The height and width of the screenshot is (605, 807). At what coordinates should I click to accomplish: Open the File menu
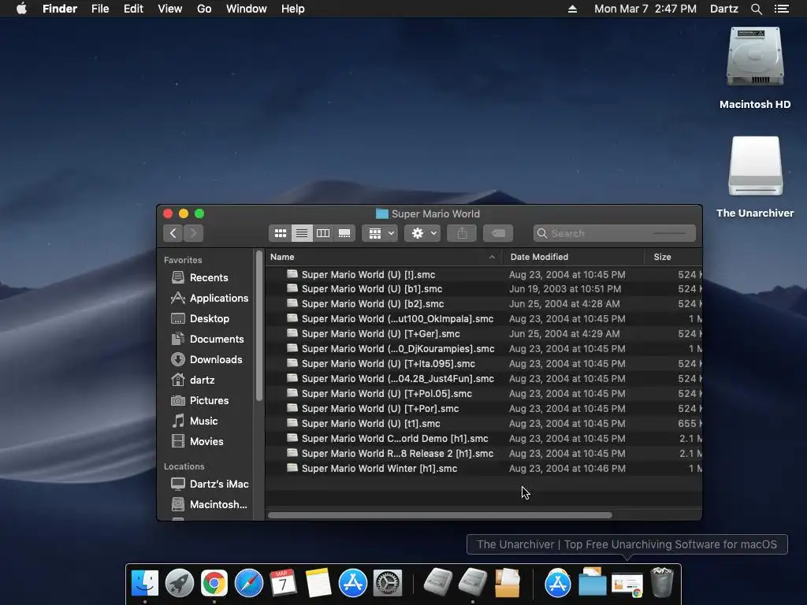(x=100, y=9)
